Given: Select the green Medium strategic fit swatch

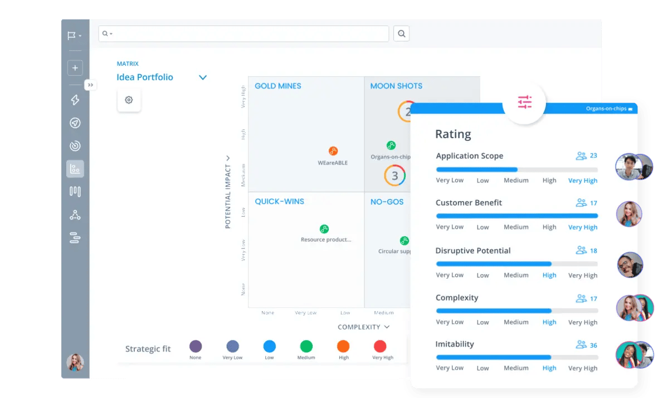Looking at the screenshot, I should coord(306,347).
